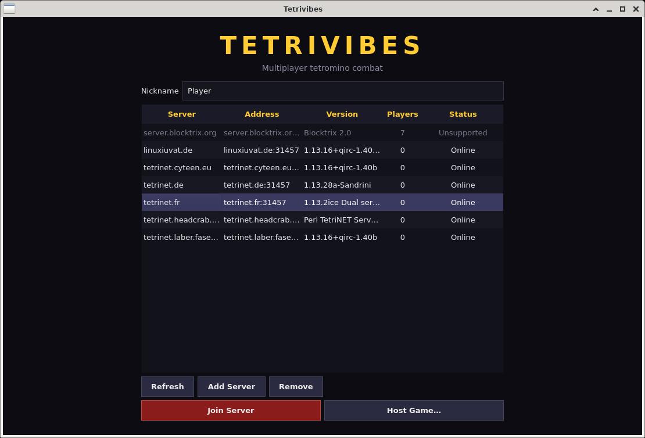645x438 pixels.
Task: Click Online status of tetrinet.de row
Action: (x=463, y=185)
